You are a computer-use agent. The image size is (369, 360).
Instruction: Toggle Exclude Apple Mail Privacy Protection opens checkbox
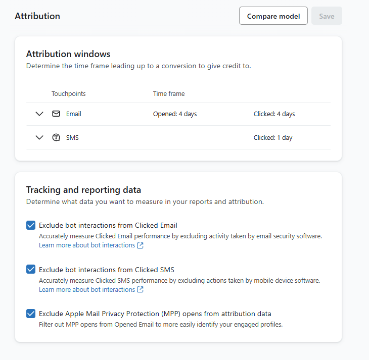(x=31, y=314)
